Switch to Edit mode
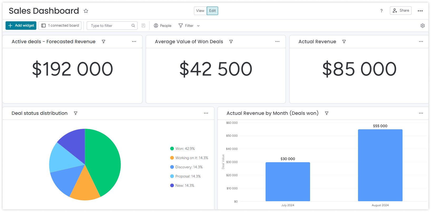Image resolution: width=431 pixels, height=212 pixels. [212, 11]
